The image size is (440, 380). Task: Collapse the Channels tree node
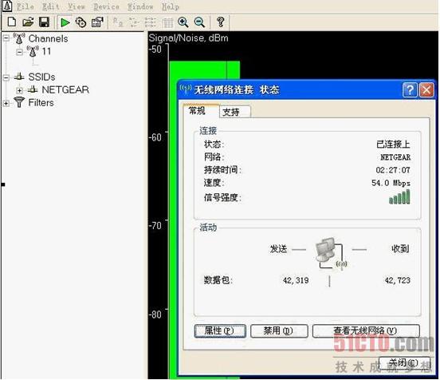[6, 38]
